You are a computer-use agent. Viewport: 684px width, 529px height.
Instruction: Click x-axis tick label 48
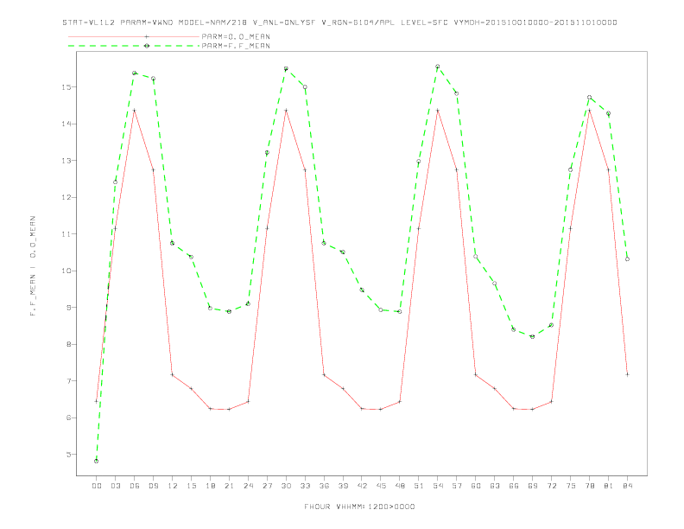click(x=400, y=486)
